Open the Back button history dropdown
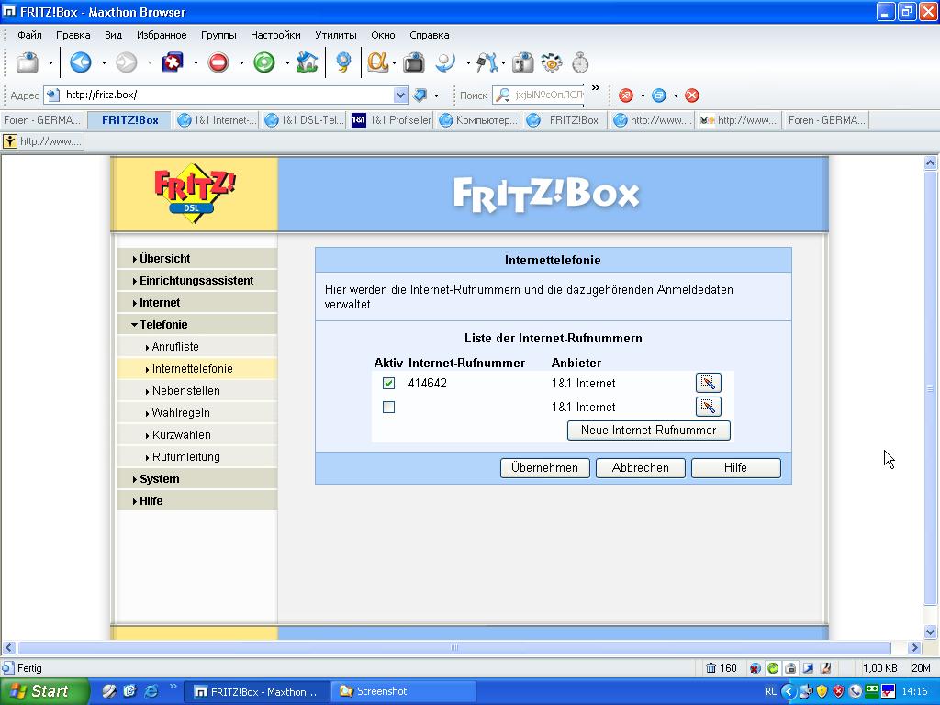The width and height of the screenshot is (940, 705). (104, 62)
